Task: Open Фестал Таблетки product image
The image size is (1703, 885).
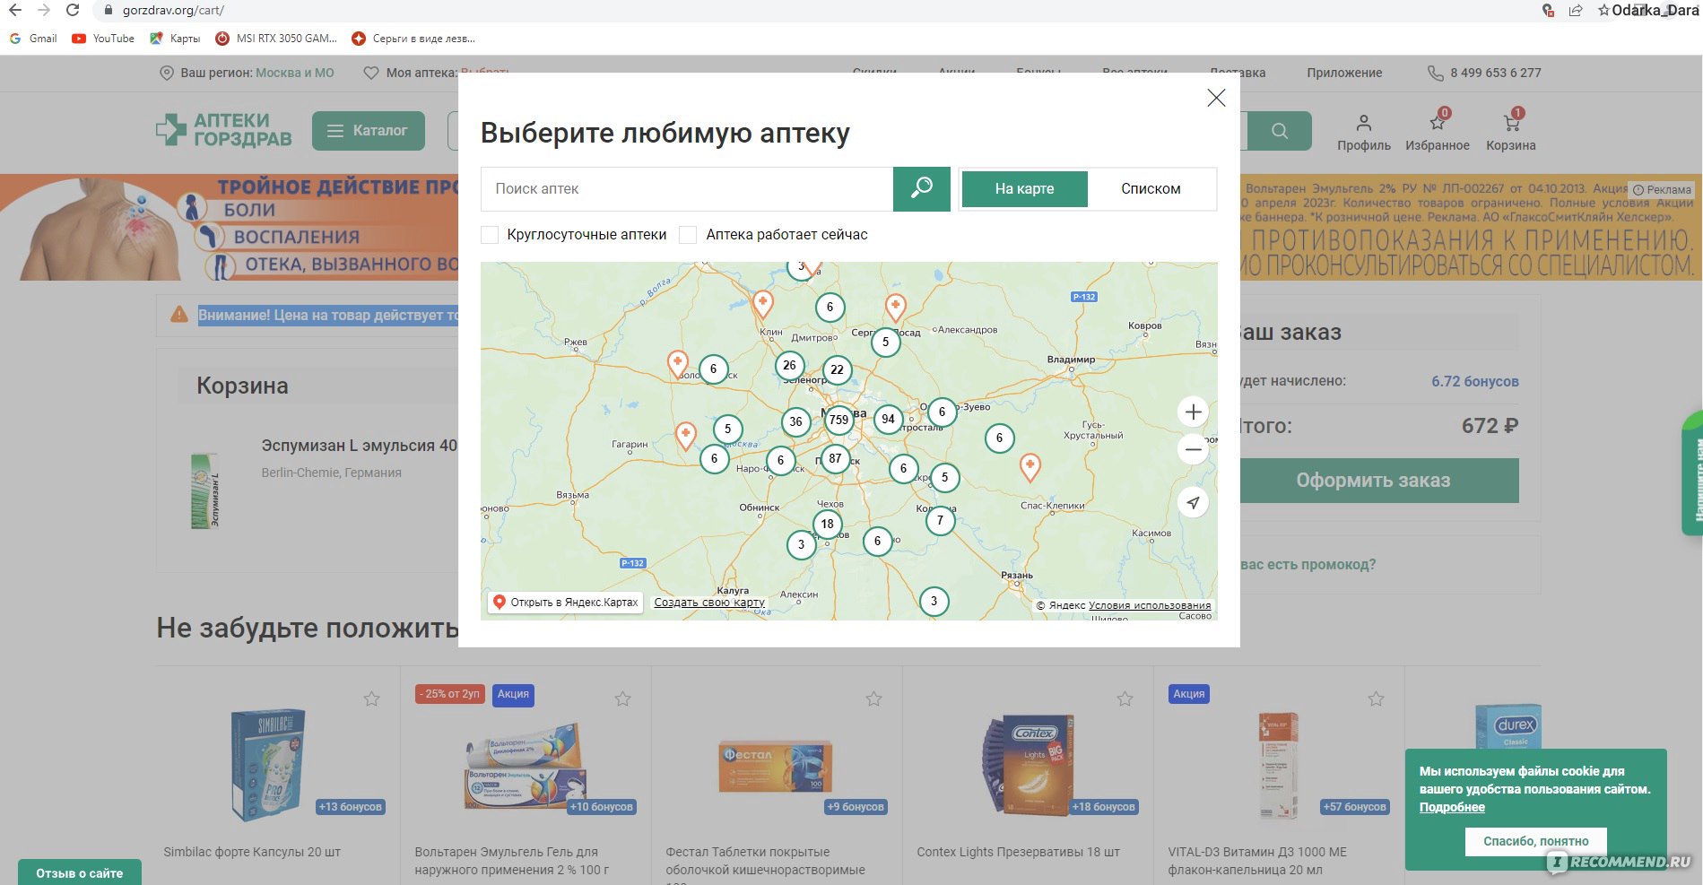Action: click(x=775, y=767)
